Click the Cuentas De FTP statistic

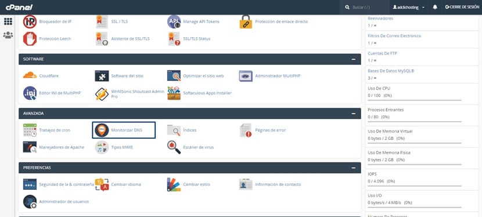pos(382,53)
